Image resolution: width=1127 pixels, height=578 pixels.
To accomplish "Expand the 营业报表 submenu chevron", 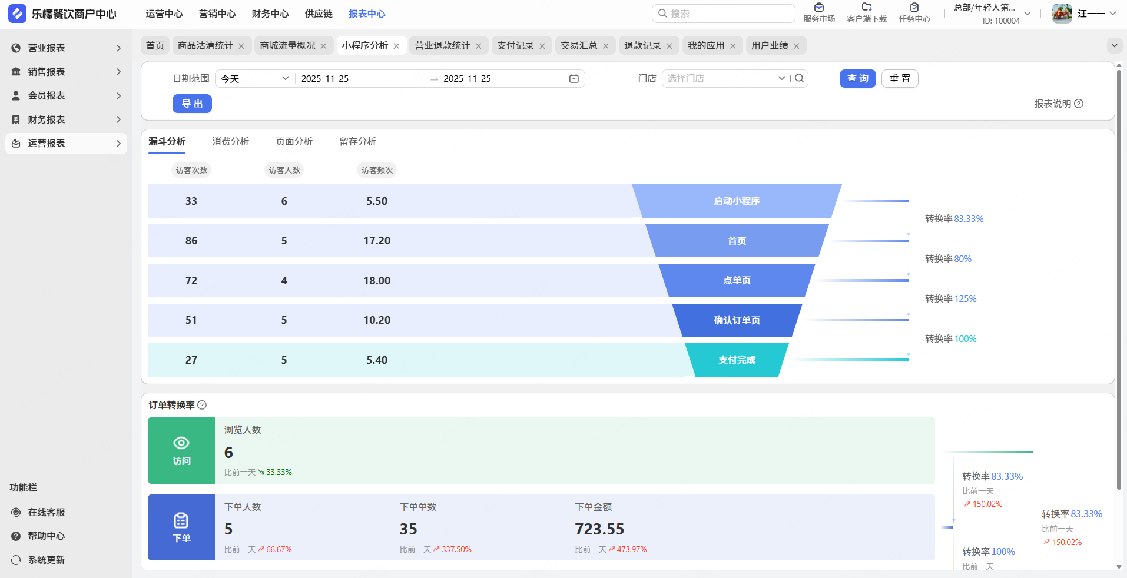I will [119, 48].
